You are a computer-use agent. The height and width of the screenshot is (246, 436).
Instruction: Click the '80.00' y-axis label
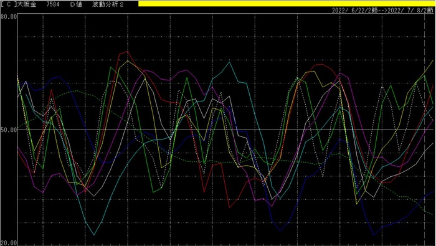coord(9,17)
